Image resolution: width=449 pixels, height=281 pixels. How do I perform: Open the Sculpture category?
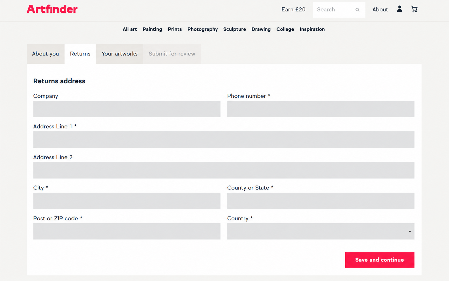[234, 29]
